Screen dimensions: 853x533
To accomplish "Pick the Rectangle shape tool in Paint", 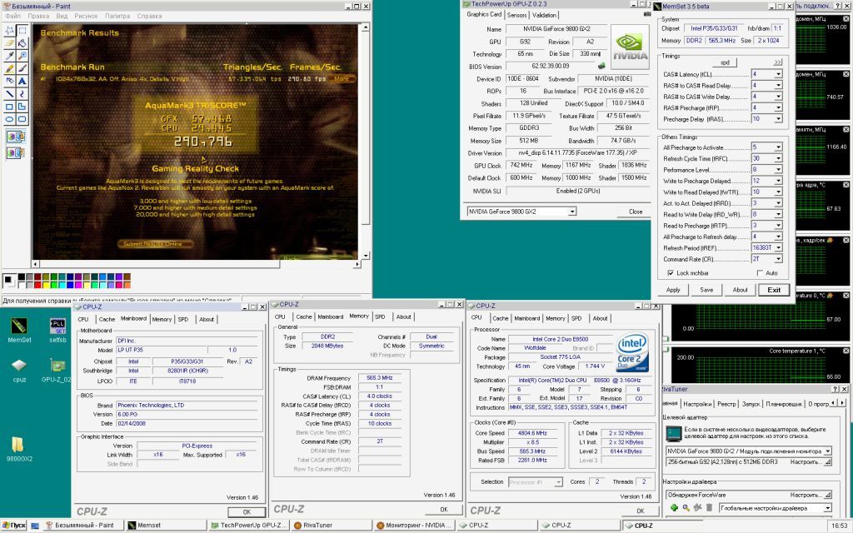I will point(9,107).
